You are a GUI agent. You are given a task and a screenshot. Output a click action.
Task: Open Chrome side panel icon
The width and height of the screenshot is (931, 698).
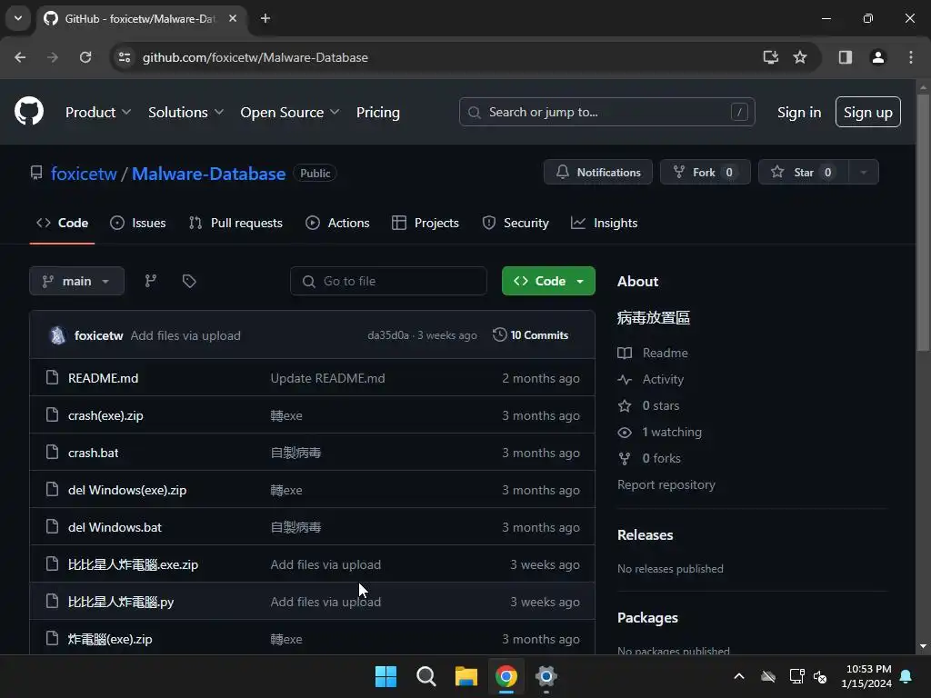pyautogui.click(x=845, y=57)
